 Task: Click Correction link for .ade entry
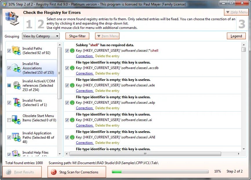coord(85,91)
